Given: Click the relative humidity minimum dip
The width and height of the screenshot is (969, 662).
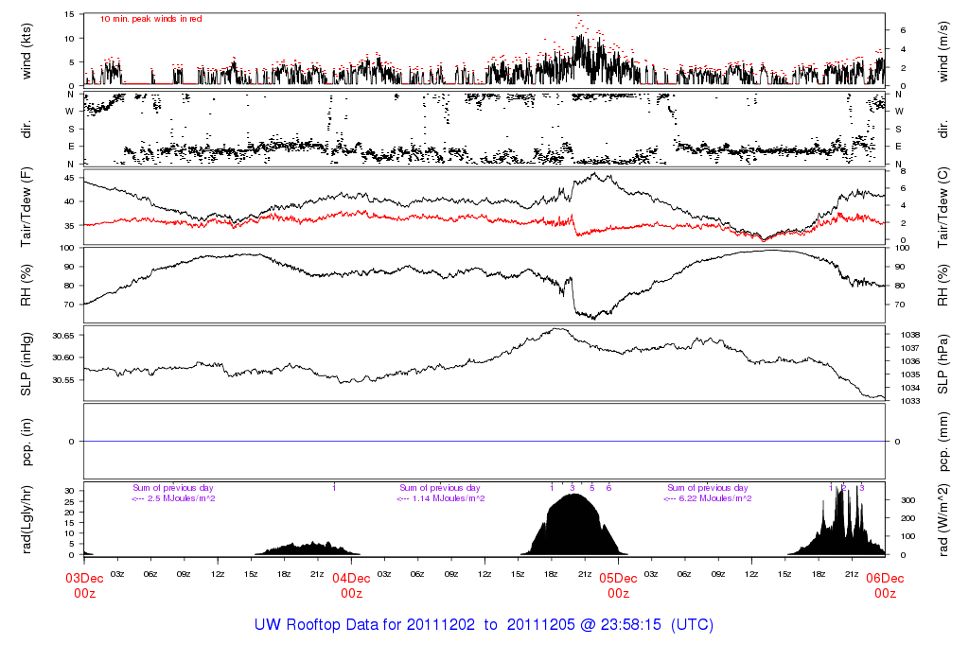Looking at the screenshot, I should pyautogui.click(x=593, y=317).
